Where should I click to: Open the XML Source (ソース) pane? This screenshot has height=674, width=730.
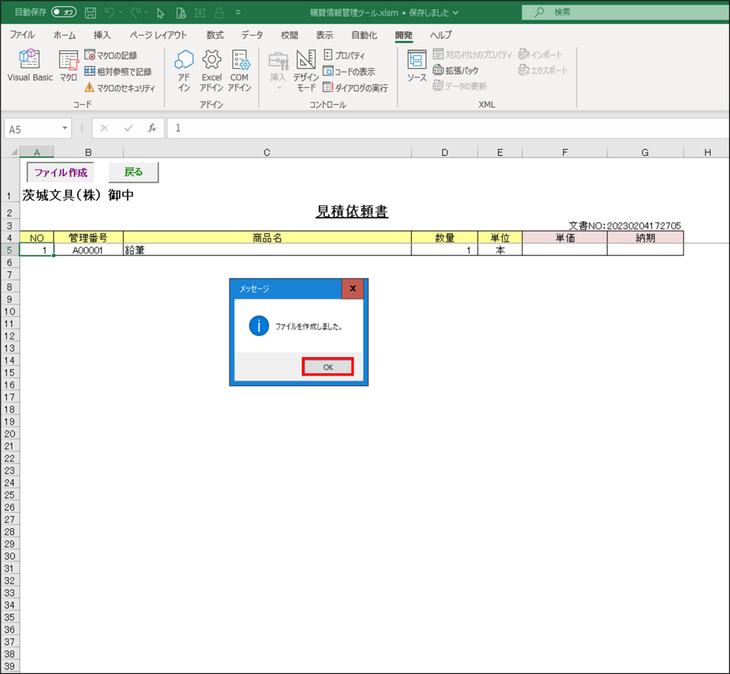tap(417, 66)
